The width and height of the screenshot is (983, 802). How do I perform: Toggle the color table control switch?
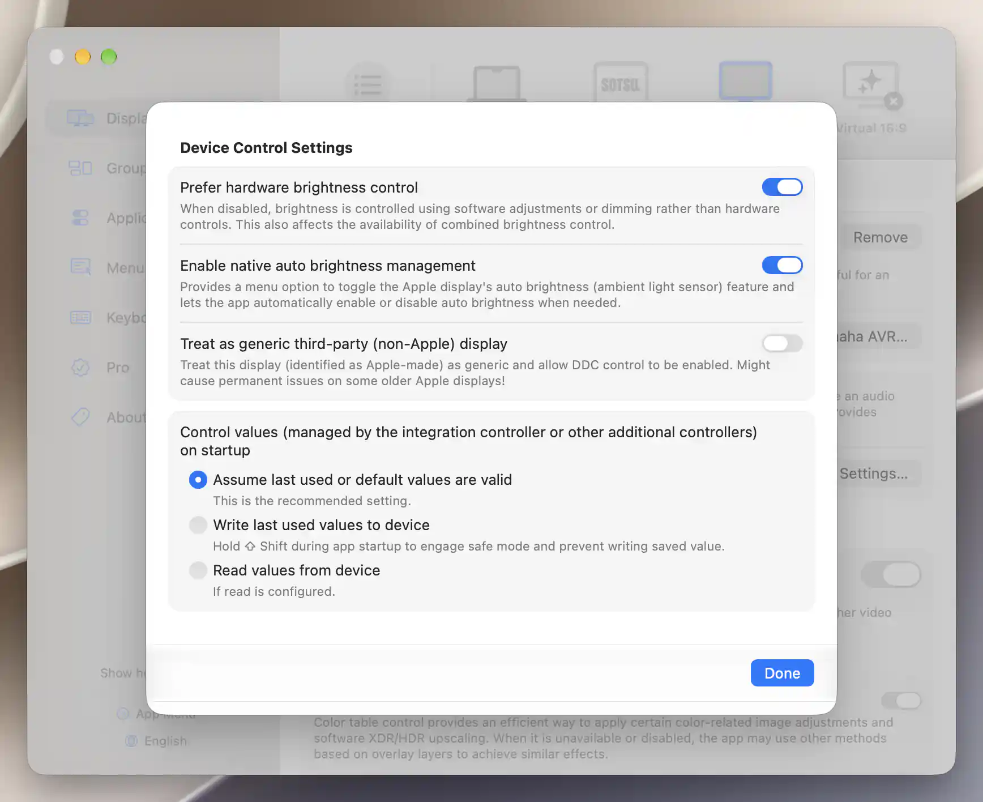901,701
